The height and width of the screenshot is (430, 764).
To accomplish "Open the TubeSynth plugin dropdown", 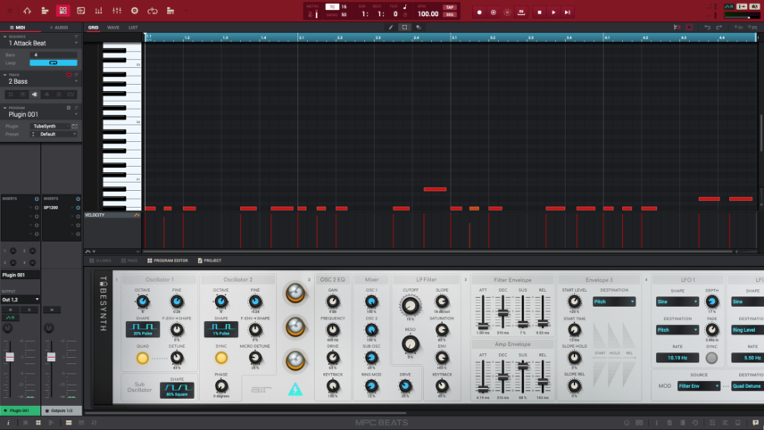I will [50, 126].
